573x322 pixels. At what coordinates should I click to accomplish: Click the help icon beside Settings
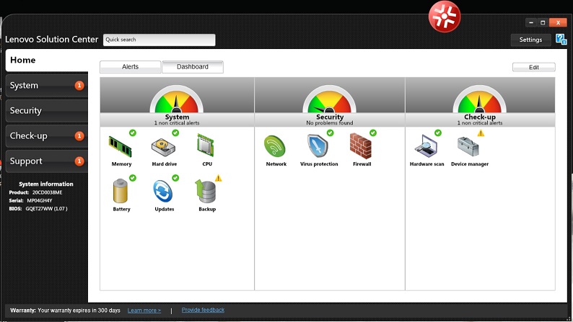point(561,39)
